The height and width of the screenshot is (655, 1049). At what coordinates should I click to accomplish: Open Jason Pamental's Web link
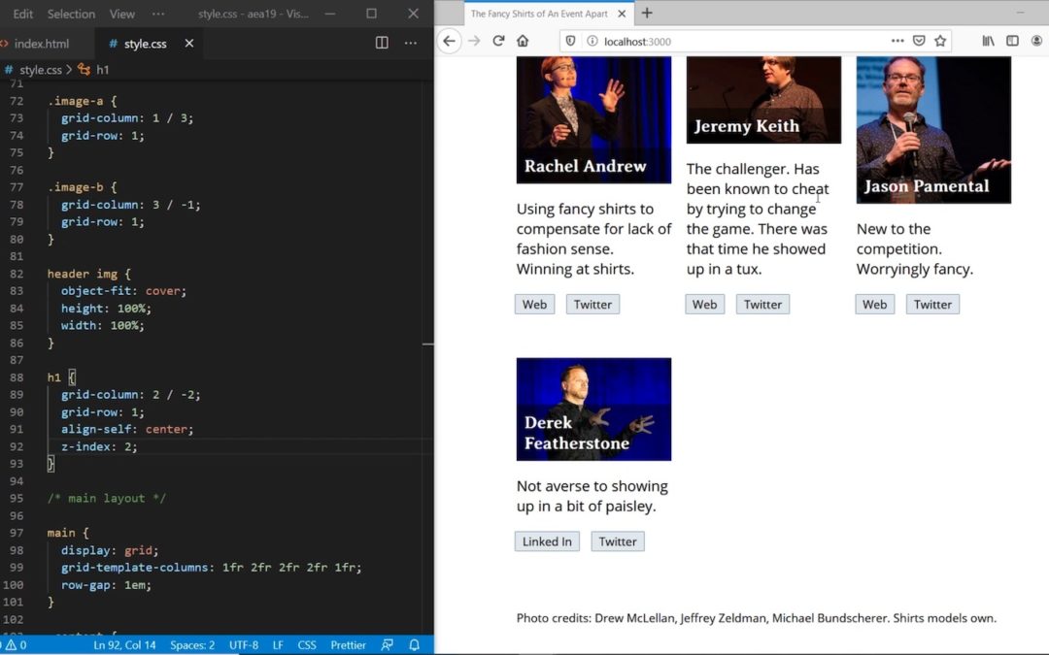point(874,304)
